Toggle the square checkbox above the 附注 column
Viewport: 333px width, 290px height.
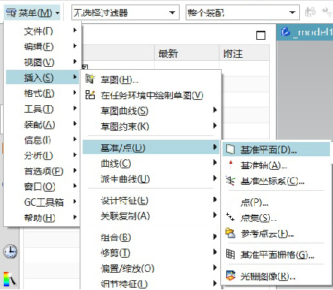coord(261,35)
